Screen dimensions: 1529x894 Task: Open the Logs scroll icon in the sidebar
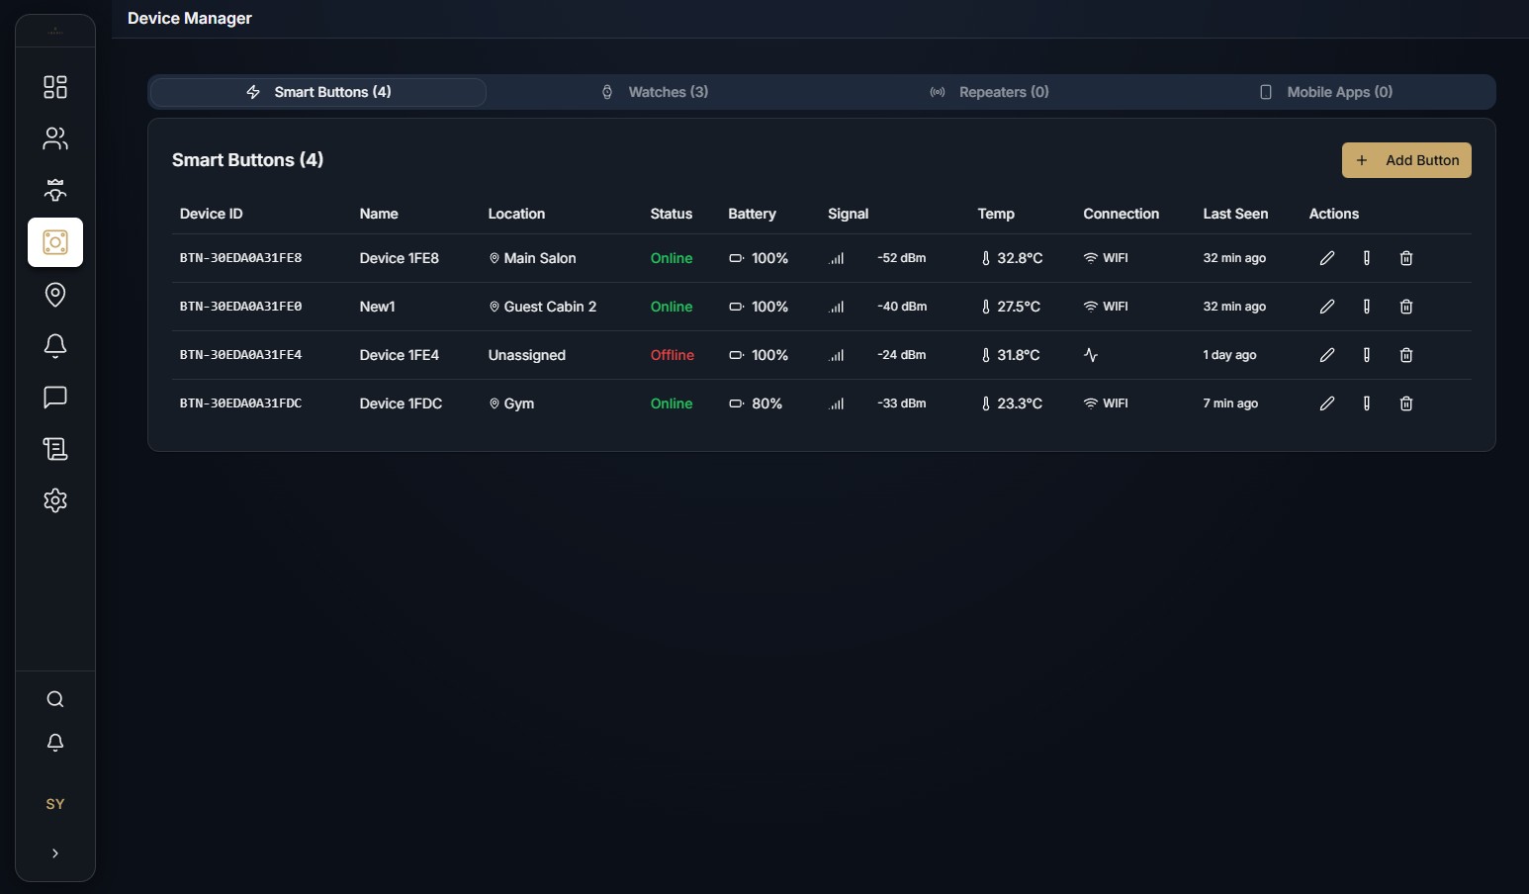[x=54, y=449]
